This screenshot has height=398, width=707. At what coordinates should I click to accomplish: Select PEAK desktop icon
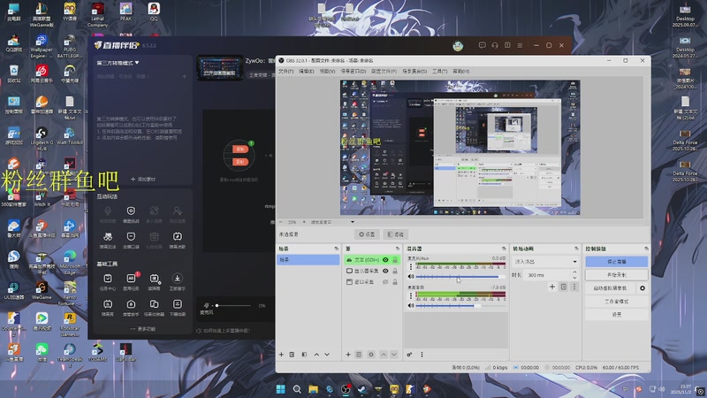tap(125, 11)
